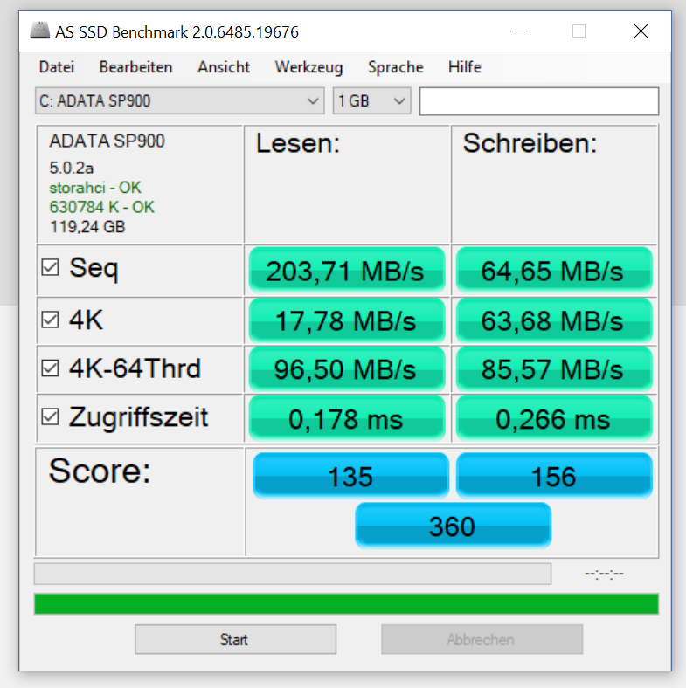
Task: Click the elapsed time display --:--:--
Action: click(605, 574)
